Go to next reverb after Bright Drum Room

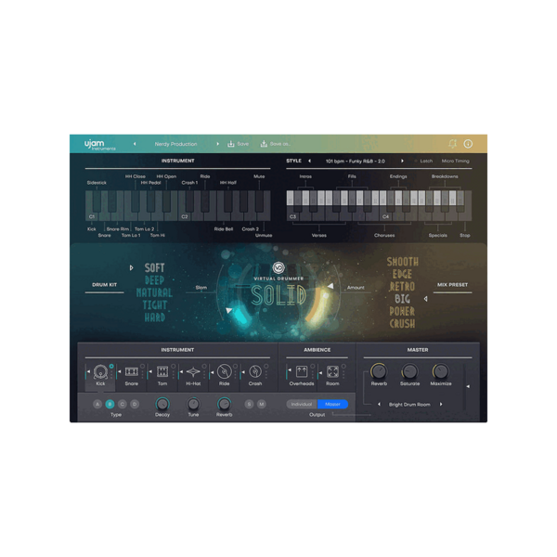pos(441,404)
